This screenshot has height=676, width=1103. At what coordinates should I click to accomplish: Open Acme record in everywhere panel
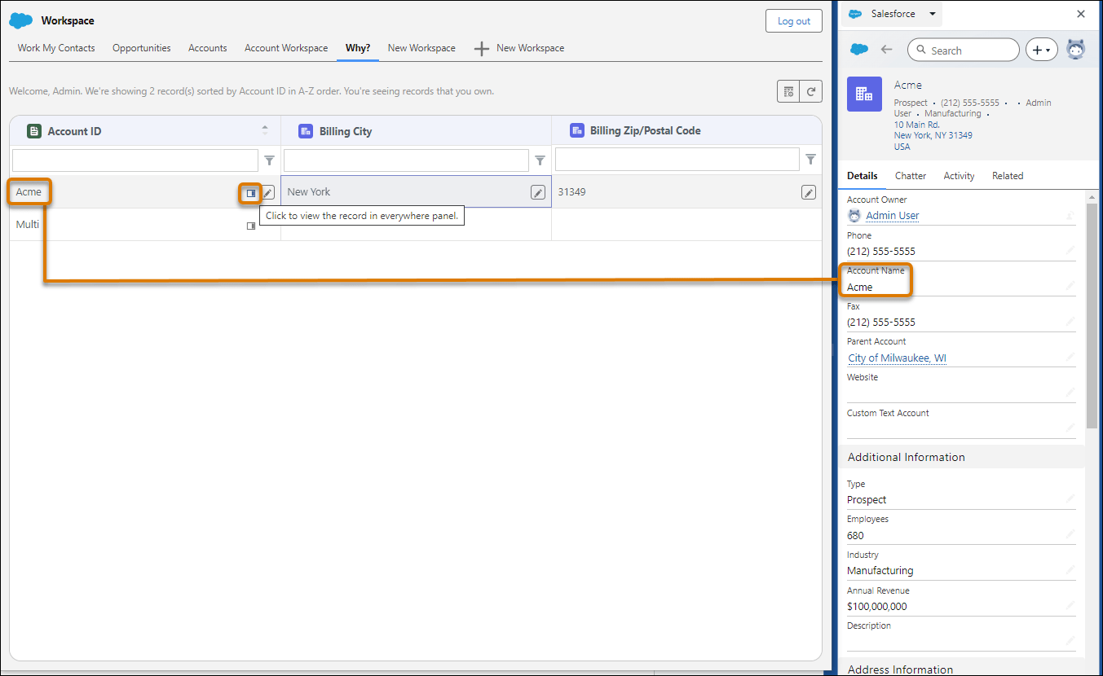(251, 193)
